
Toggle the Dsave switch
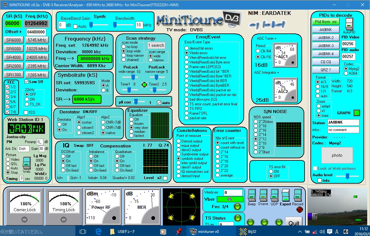coord(263,195)
